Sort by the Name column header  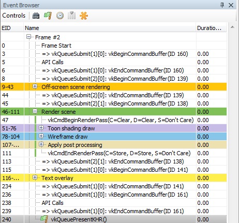110,28
